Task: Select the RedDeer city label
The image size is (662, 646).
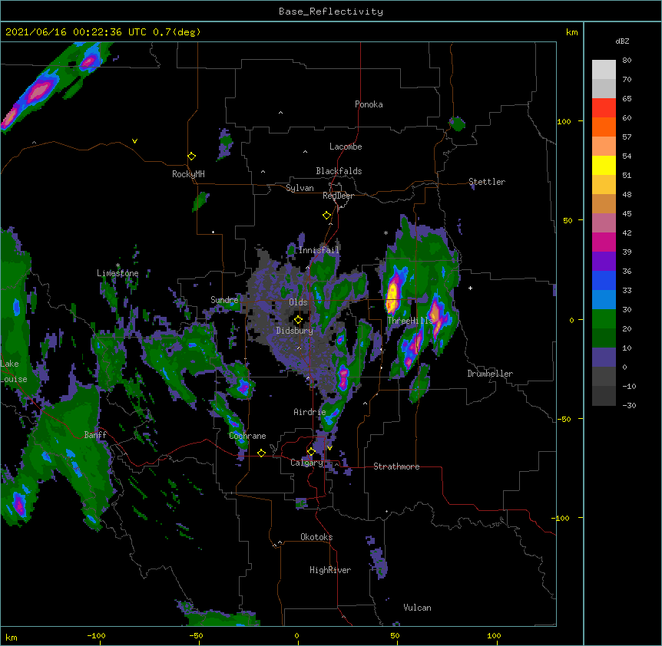Action: [338, 196]
